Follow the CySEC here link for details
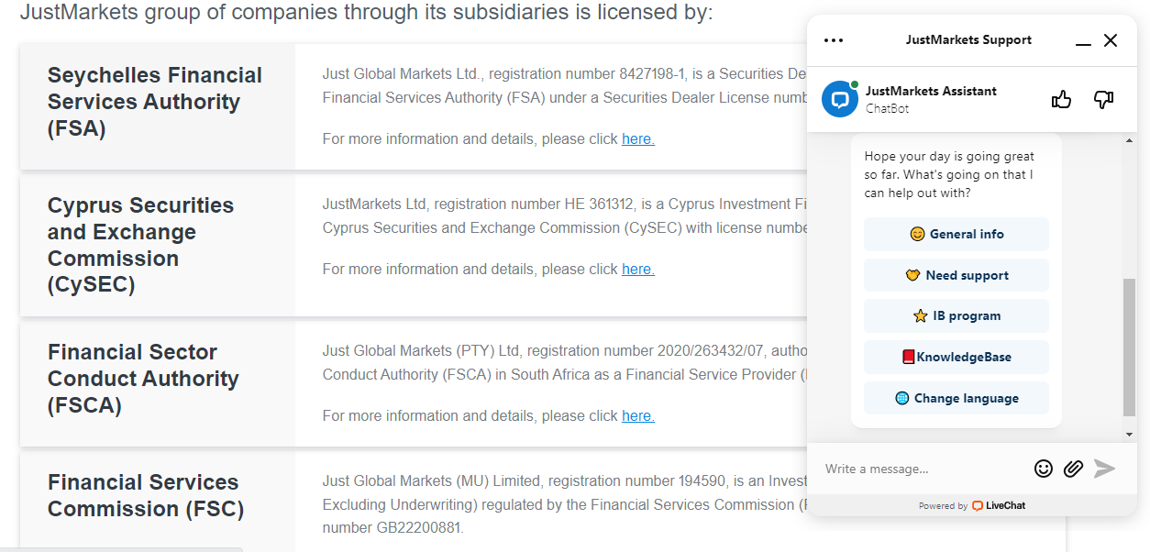 coord(638,269)
